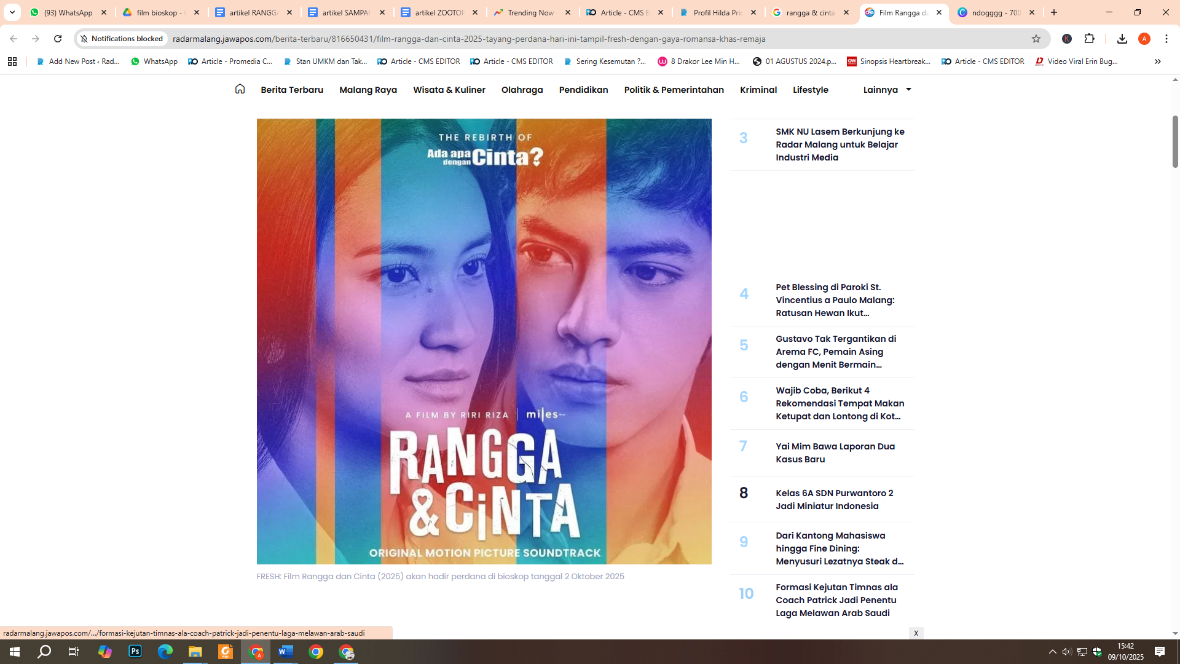
Task: Open the Stan UMKM dan Tak bookmark
Action: pos(325,61)
